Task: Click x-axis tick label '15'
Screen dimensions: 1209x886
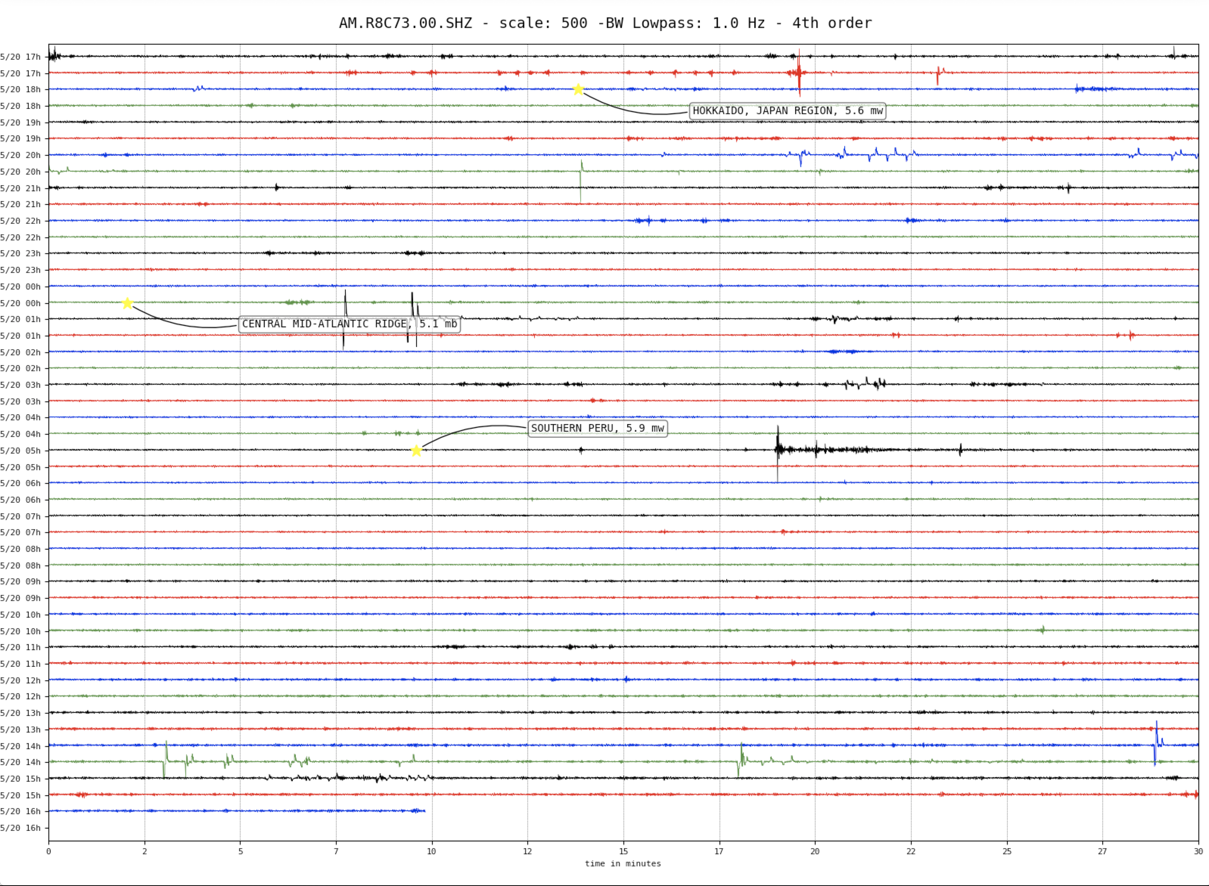Action: point(623,851)
